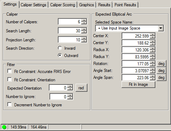Select the Settings tab
The image size is (171, 131).
click(x=10, y=4)
